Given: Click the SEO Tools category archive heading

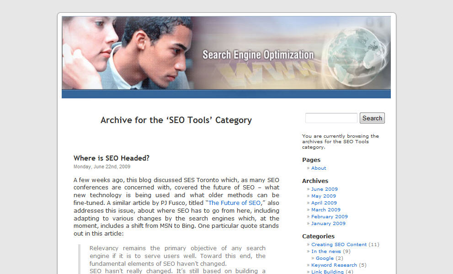Looking at the screenshot, I should pos(176,120).
